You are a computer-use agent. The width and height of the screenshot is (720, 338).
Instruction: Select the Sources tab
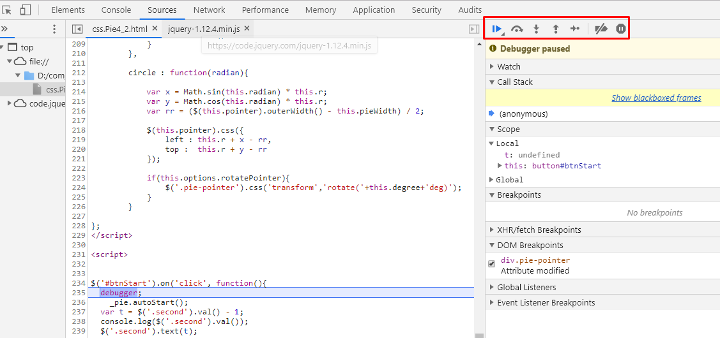click(x=162, y=10)
